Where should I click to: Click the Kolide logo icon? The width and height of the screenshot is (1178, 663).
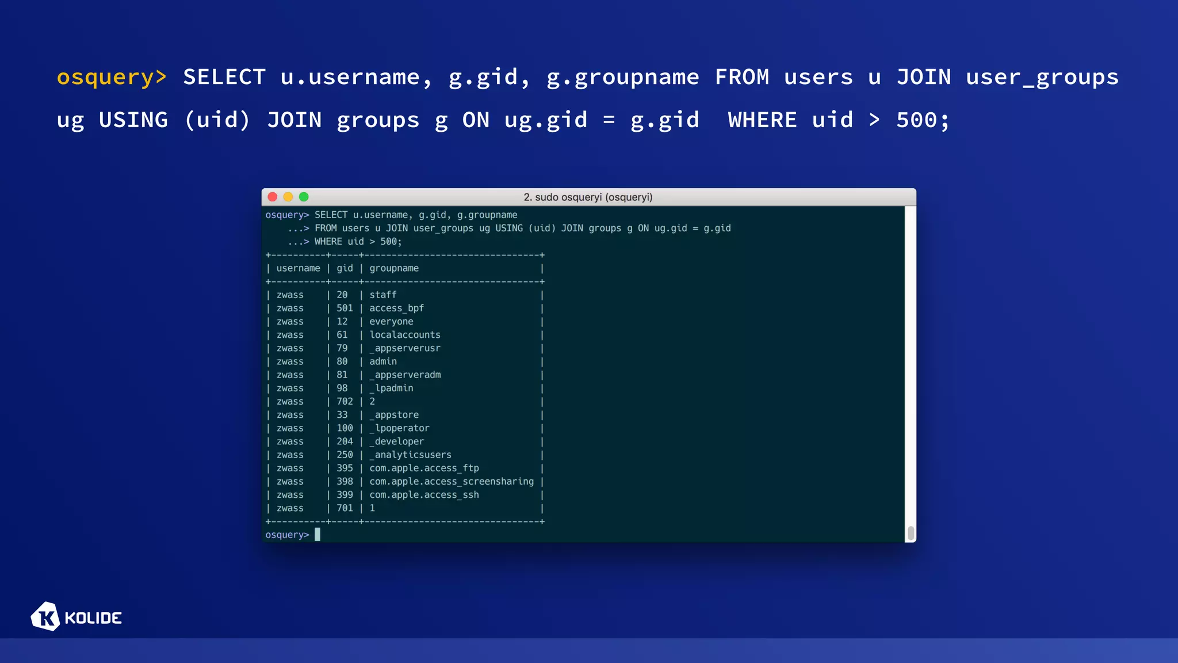click(45, 617)
